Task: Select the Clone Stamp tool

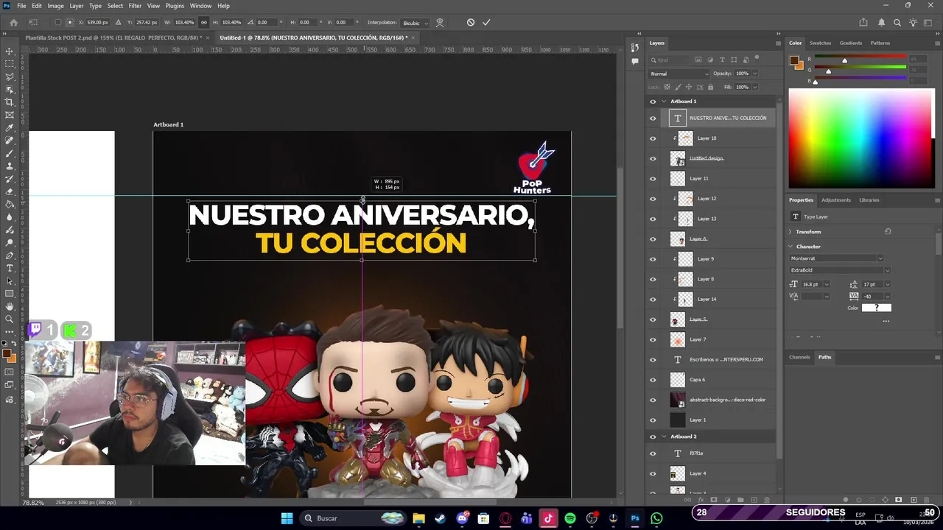Action: [x=10, y=166]
